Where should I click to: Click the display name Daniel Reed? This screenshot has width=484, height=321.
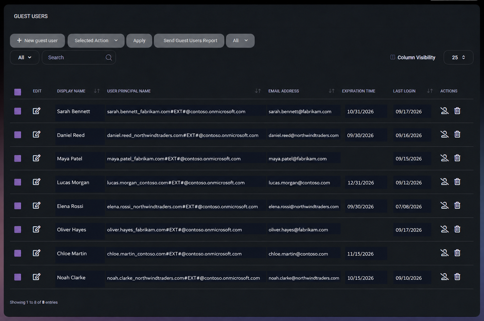71,135
